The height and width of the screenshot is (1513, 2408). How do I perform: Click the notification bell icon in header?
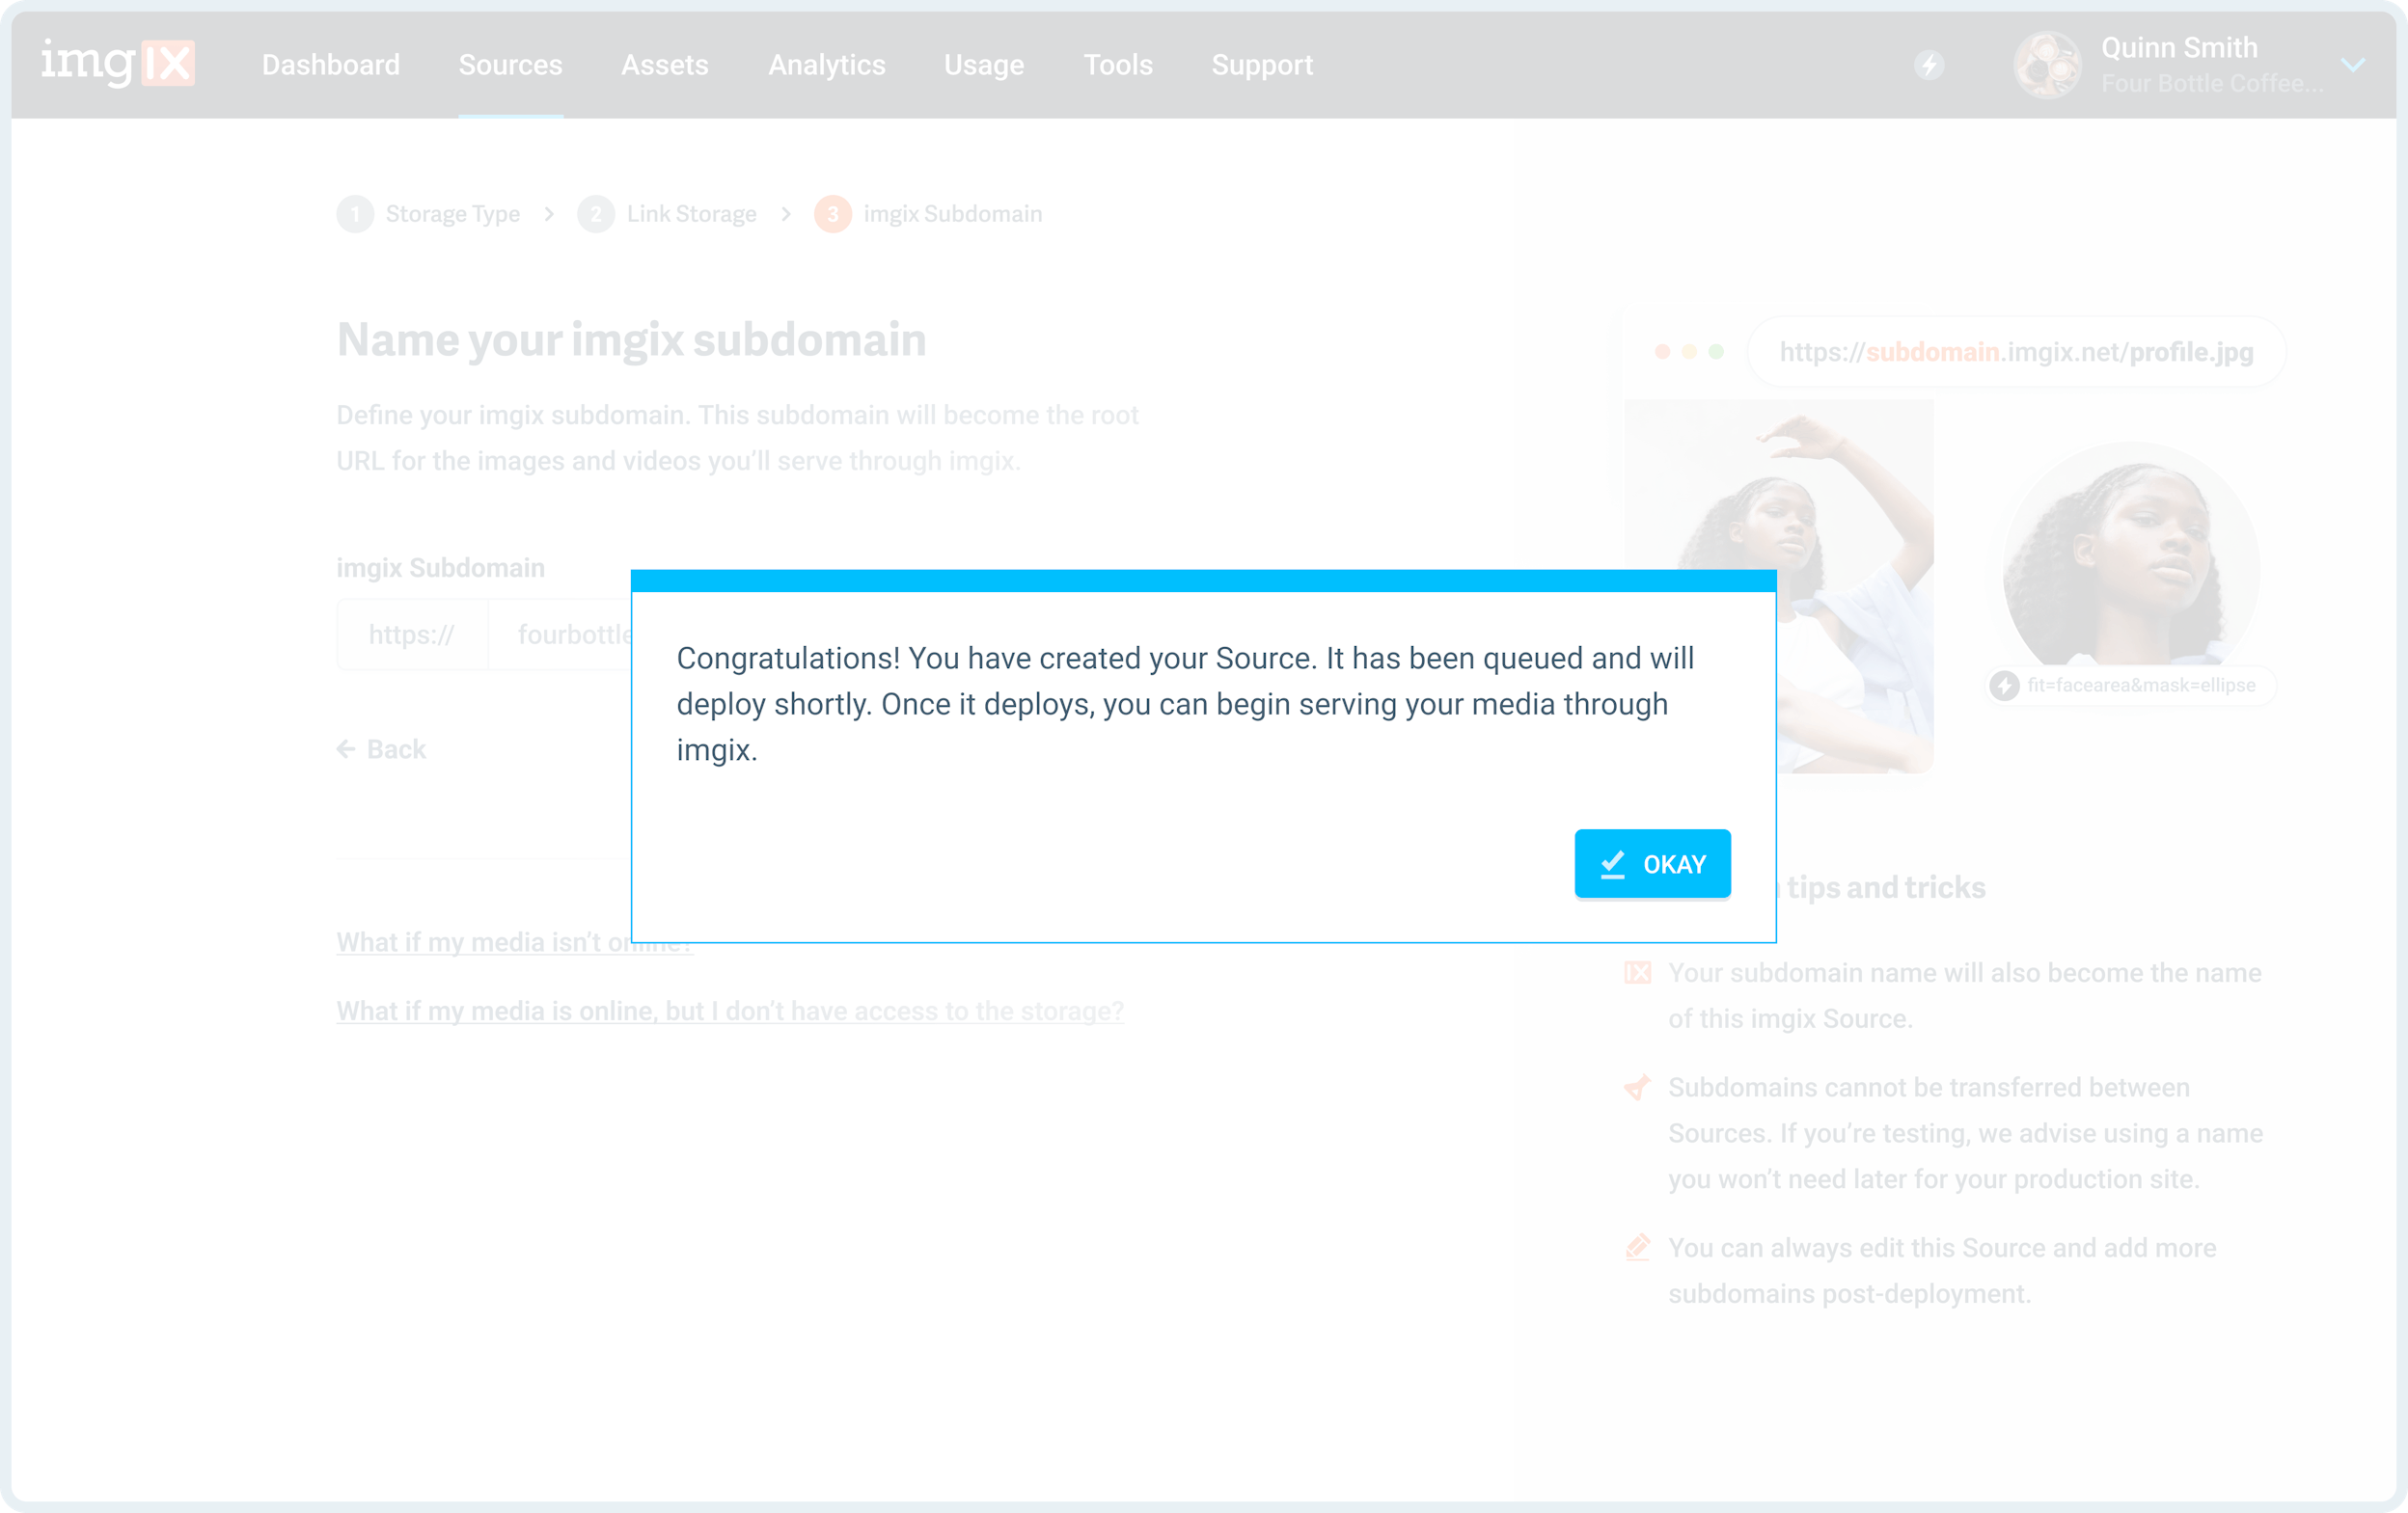(1930, 67)
